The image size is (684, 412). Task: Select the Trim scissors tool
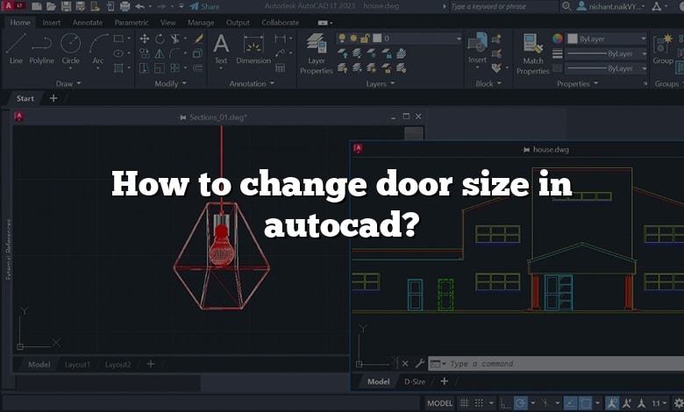pos(175,39)
